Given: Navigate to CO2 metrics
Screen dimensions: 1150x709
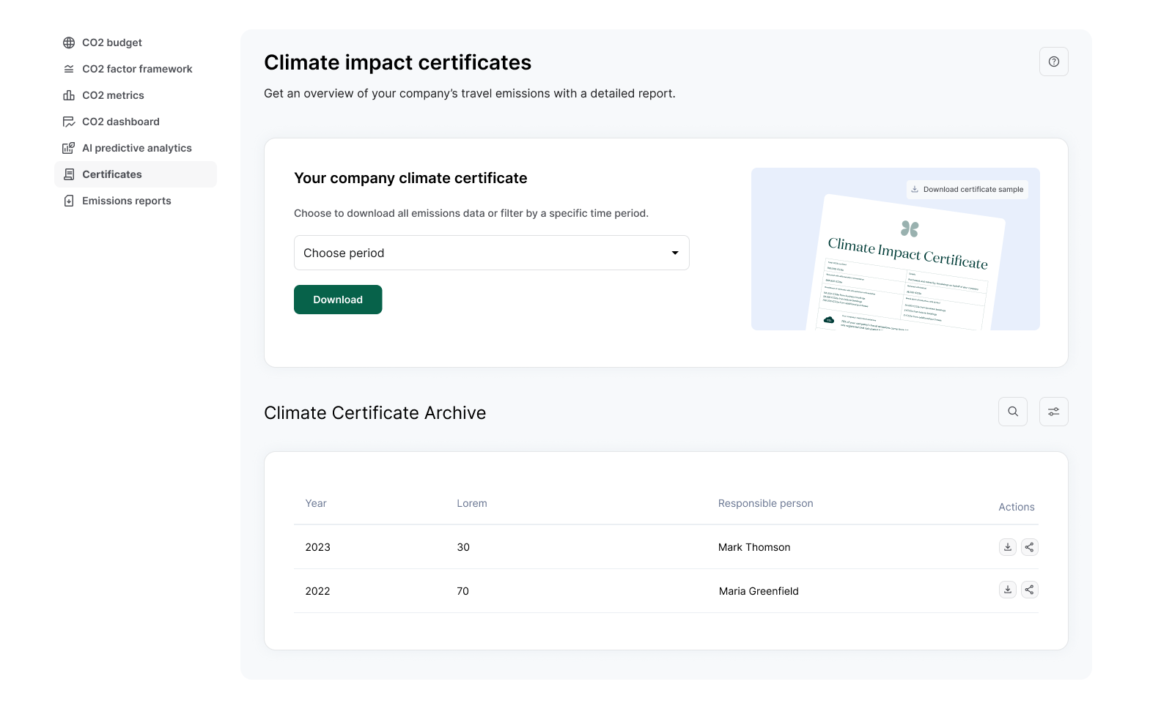Looking at the screenshot, I should [136, 95].
